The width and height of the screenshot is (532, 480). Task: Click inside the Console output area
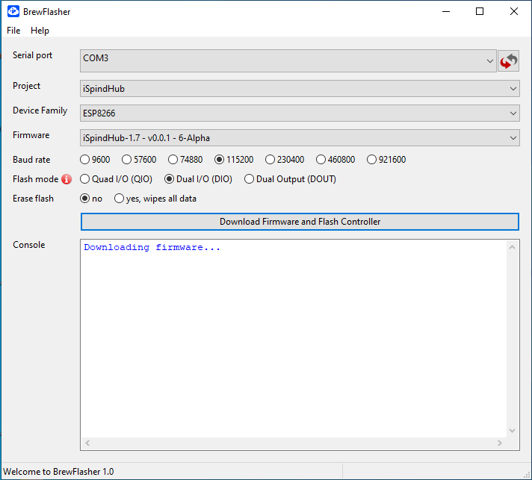click(x=294, y=339)
